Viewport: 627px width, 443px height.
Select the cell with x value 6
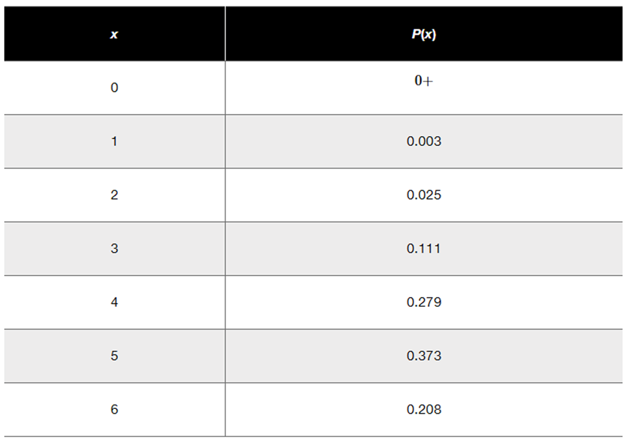click(x=114, y=410)
